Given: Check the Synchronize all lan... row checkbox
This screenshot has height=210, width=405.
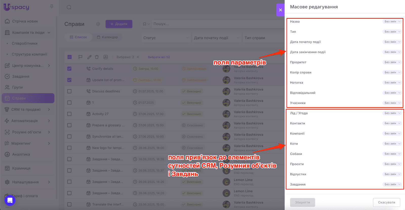Looking at the screenshot, I should [69, 136].
